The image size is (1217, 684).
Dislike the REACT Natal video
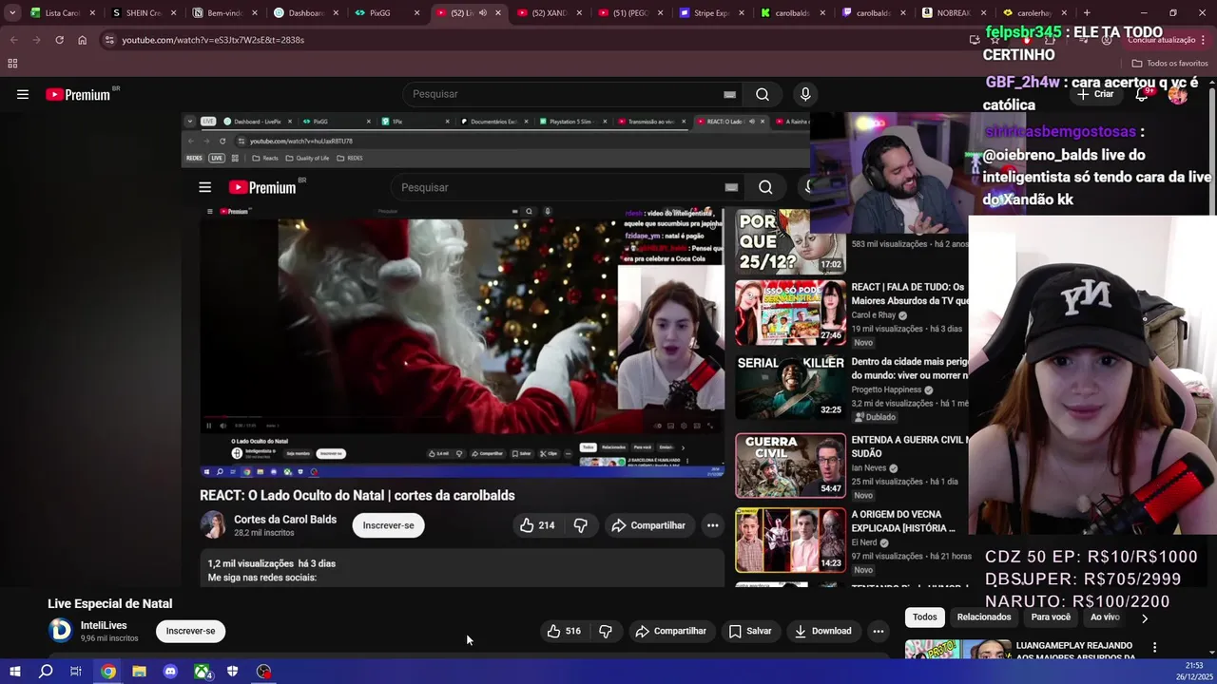coord(581,525)
